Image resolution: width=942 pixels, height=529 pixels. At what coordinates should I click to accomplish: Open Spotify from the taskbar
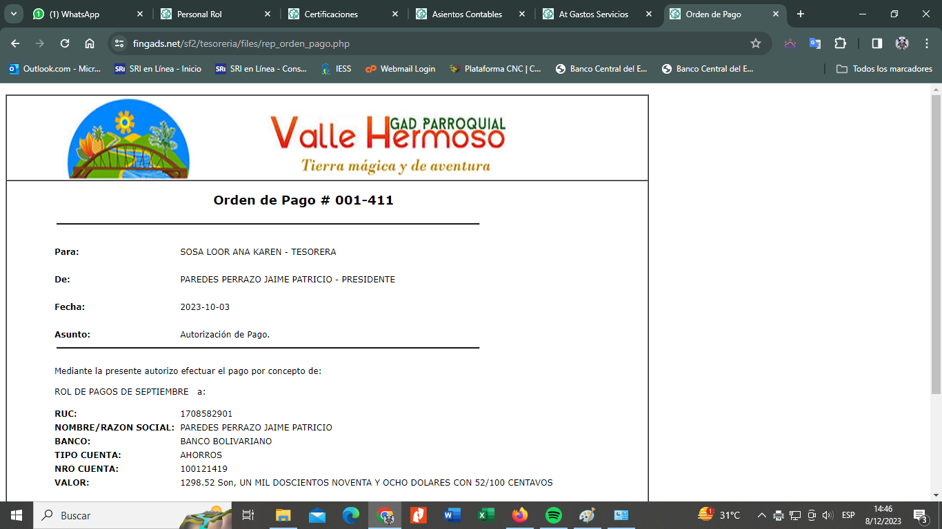pos(553,515)
